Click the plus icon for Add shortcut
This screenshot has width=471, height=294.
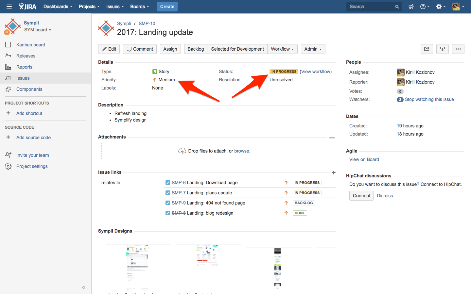pyautogui.click(x=8, y=113)
